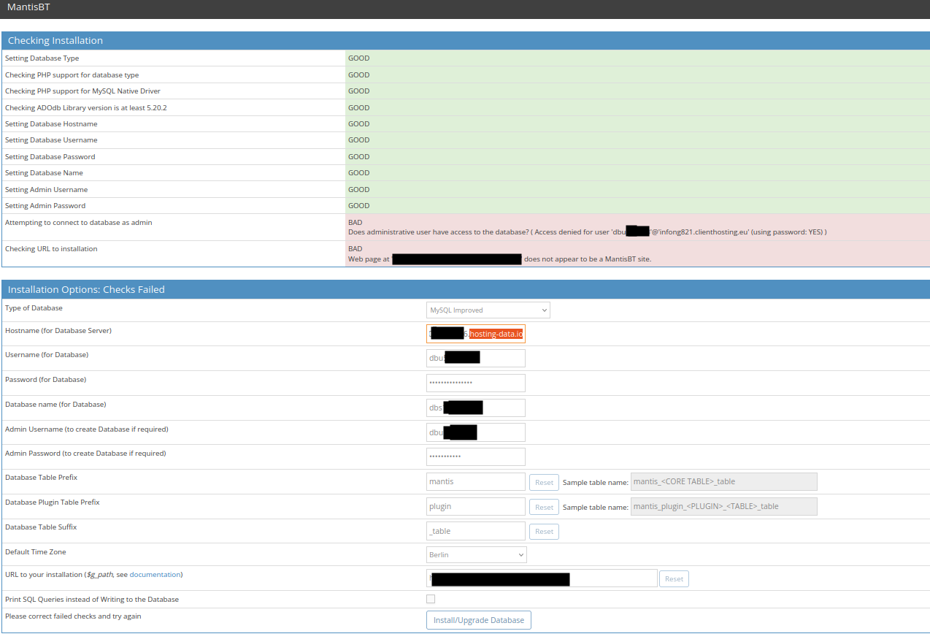Reset the Database Table Prefix field
Screen dimensions: 930x642
pyautogui.click(x=543, y=481)
